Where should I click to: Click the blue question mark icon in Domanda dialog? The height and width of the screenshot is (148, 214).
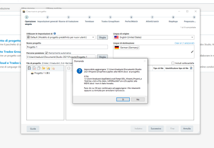coord(80,71)
